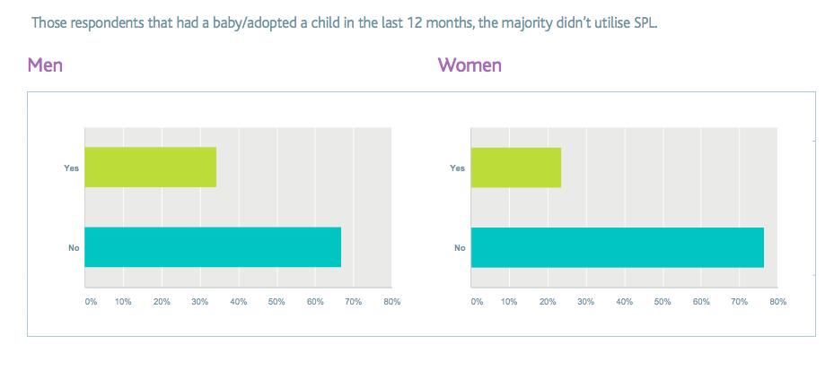This screenshot has width=834, height=370.
Task: Click the No label in Women chart
Action: [x=459, y=247]
